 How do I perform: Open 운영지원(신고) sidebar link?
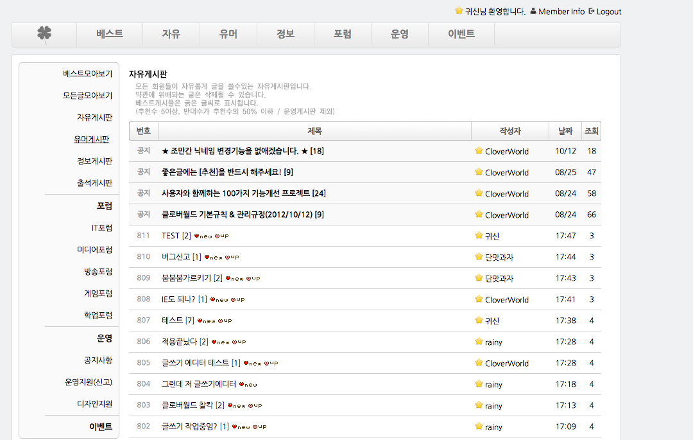click(88, 382)
